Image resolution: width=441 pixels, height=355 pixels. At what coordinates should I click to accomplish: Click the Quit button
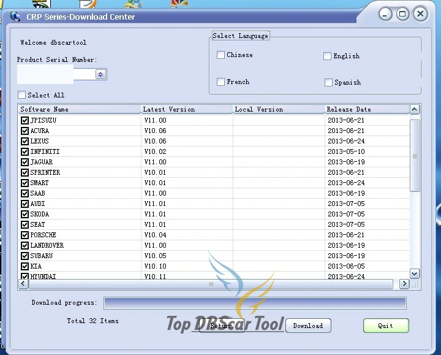tap(386, 326)
